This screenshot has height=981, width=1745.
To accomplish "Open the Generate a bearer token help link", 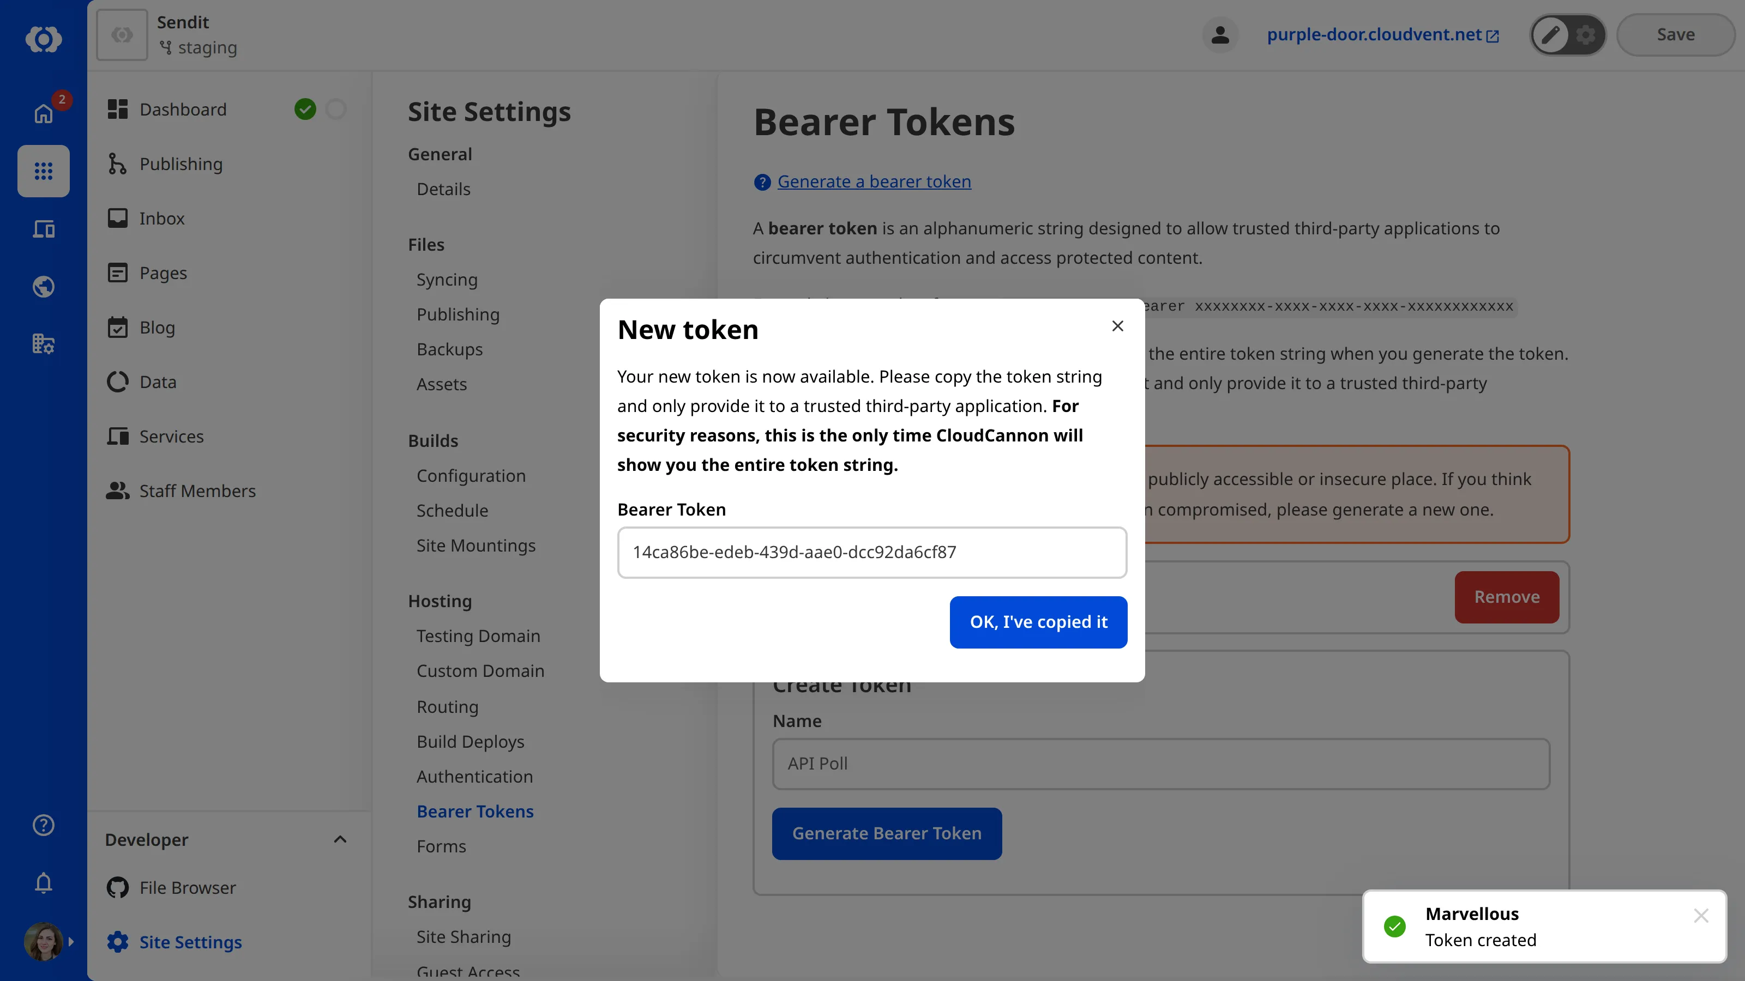I will (874, 181).
